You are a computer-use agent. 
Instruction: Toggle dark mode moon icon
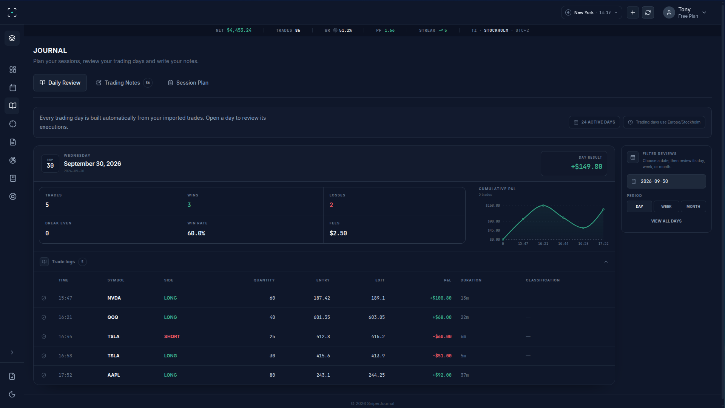tap(12, 394)
